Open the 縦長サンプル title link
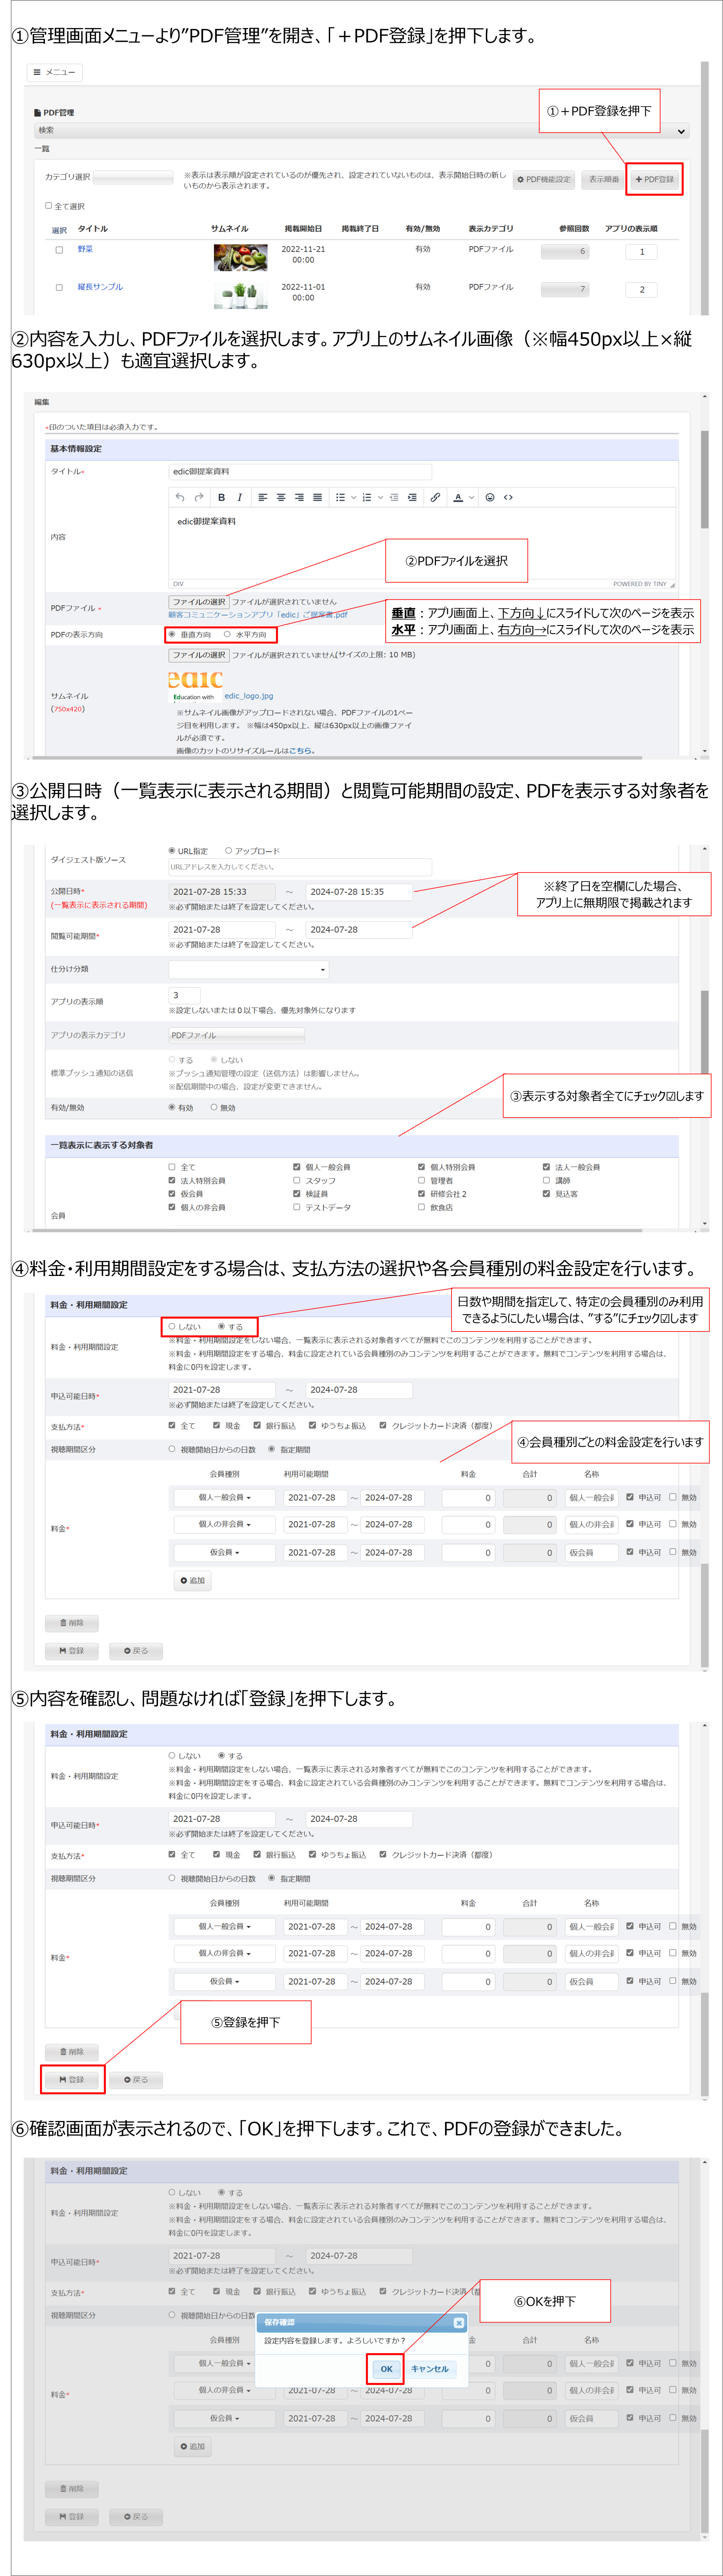 [x=100, y=287]
